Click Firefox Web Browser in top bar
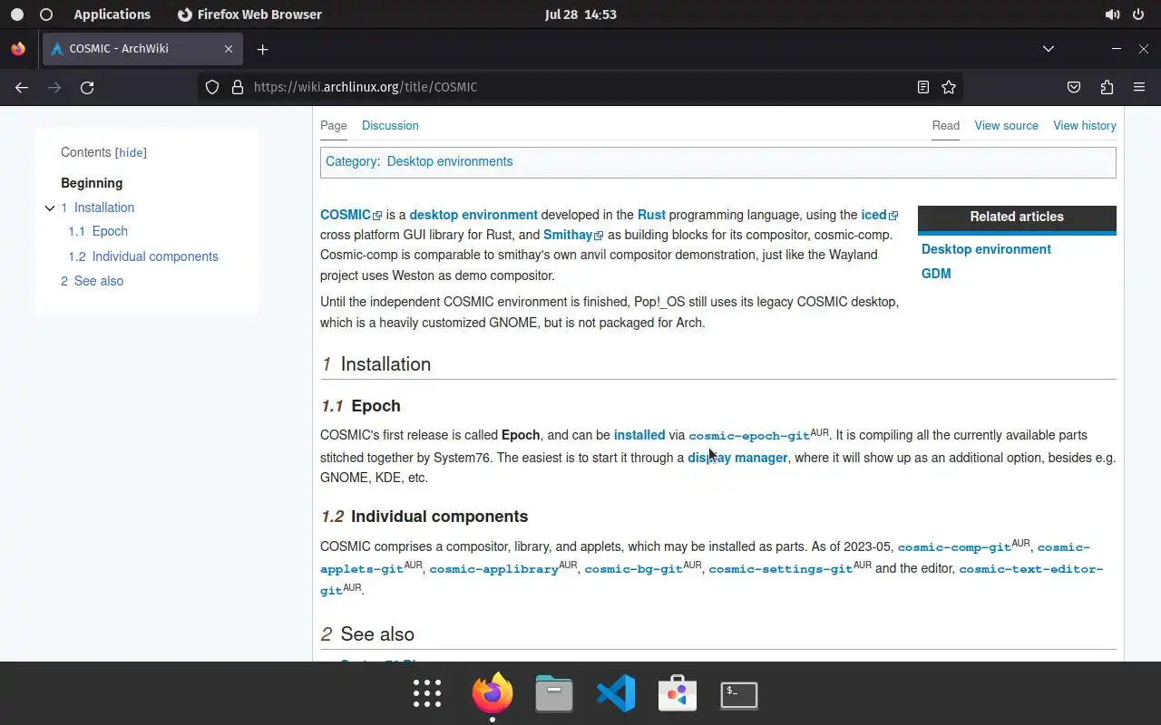The image size is (1161, 725). point(249,14)
